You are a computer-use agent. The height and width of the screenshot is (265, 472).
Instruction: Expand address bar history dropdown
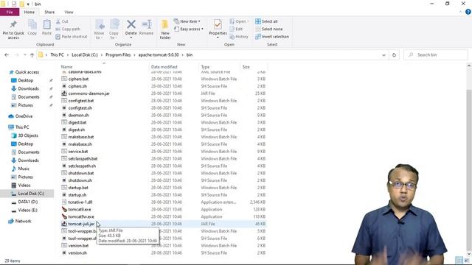[383, 55]
